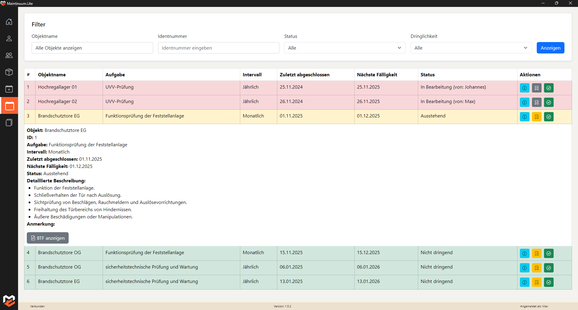Viewport: 578px width, 310px height.
Task: Open the objects cube sidebar icon
Action: pos(9,72)
